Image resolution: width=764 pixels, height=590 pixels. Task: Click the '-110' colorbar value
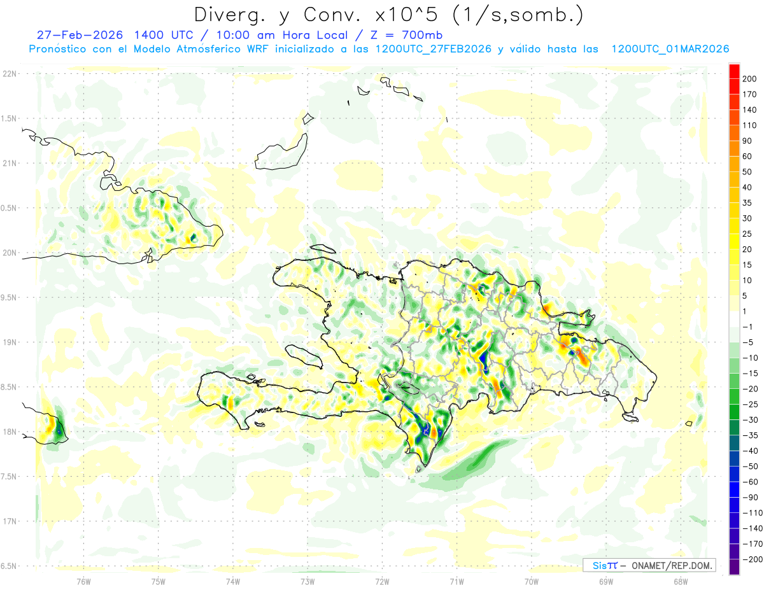point(753,513)
